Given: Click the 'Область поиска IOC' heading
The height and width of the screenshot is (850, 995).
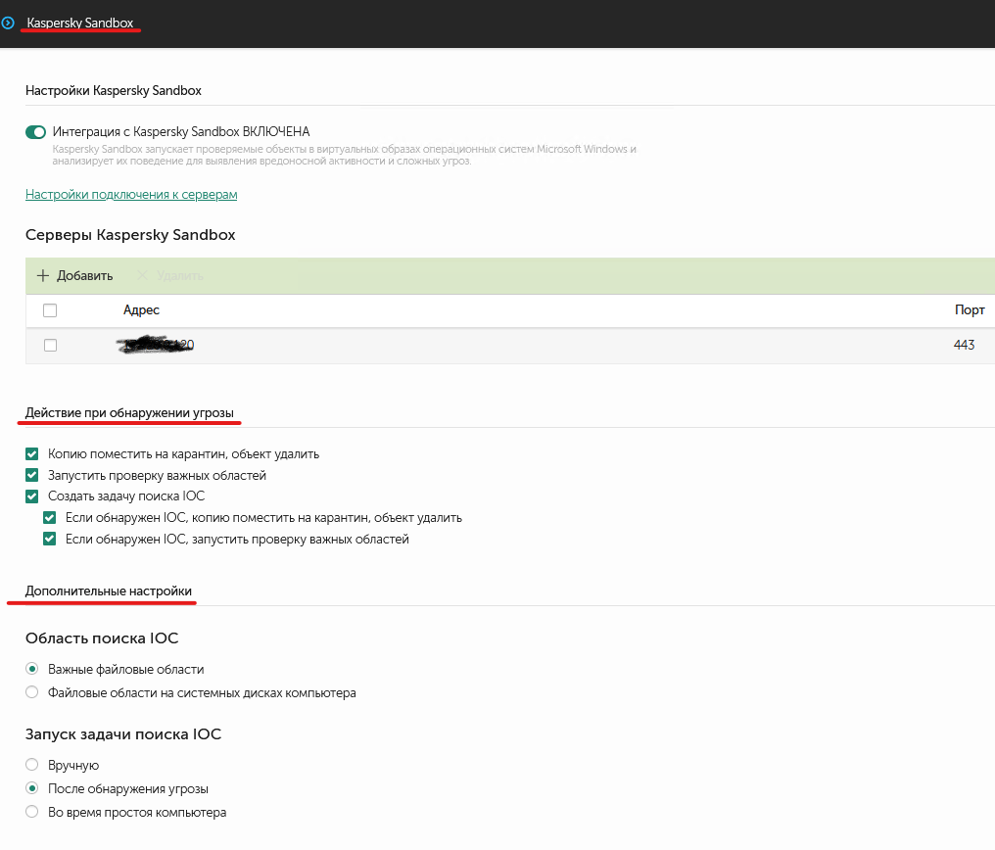Looking at the screenshot, I should pos(102,638).
